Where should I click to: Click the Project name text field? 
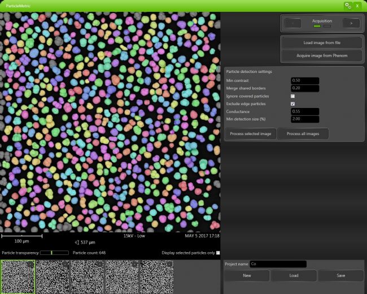coord(278,264)
